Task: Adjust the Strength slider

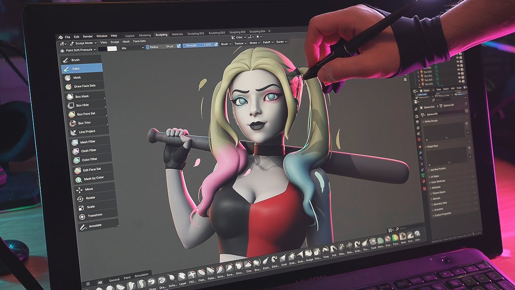Action: (198, 46)
